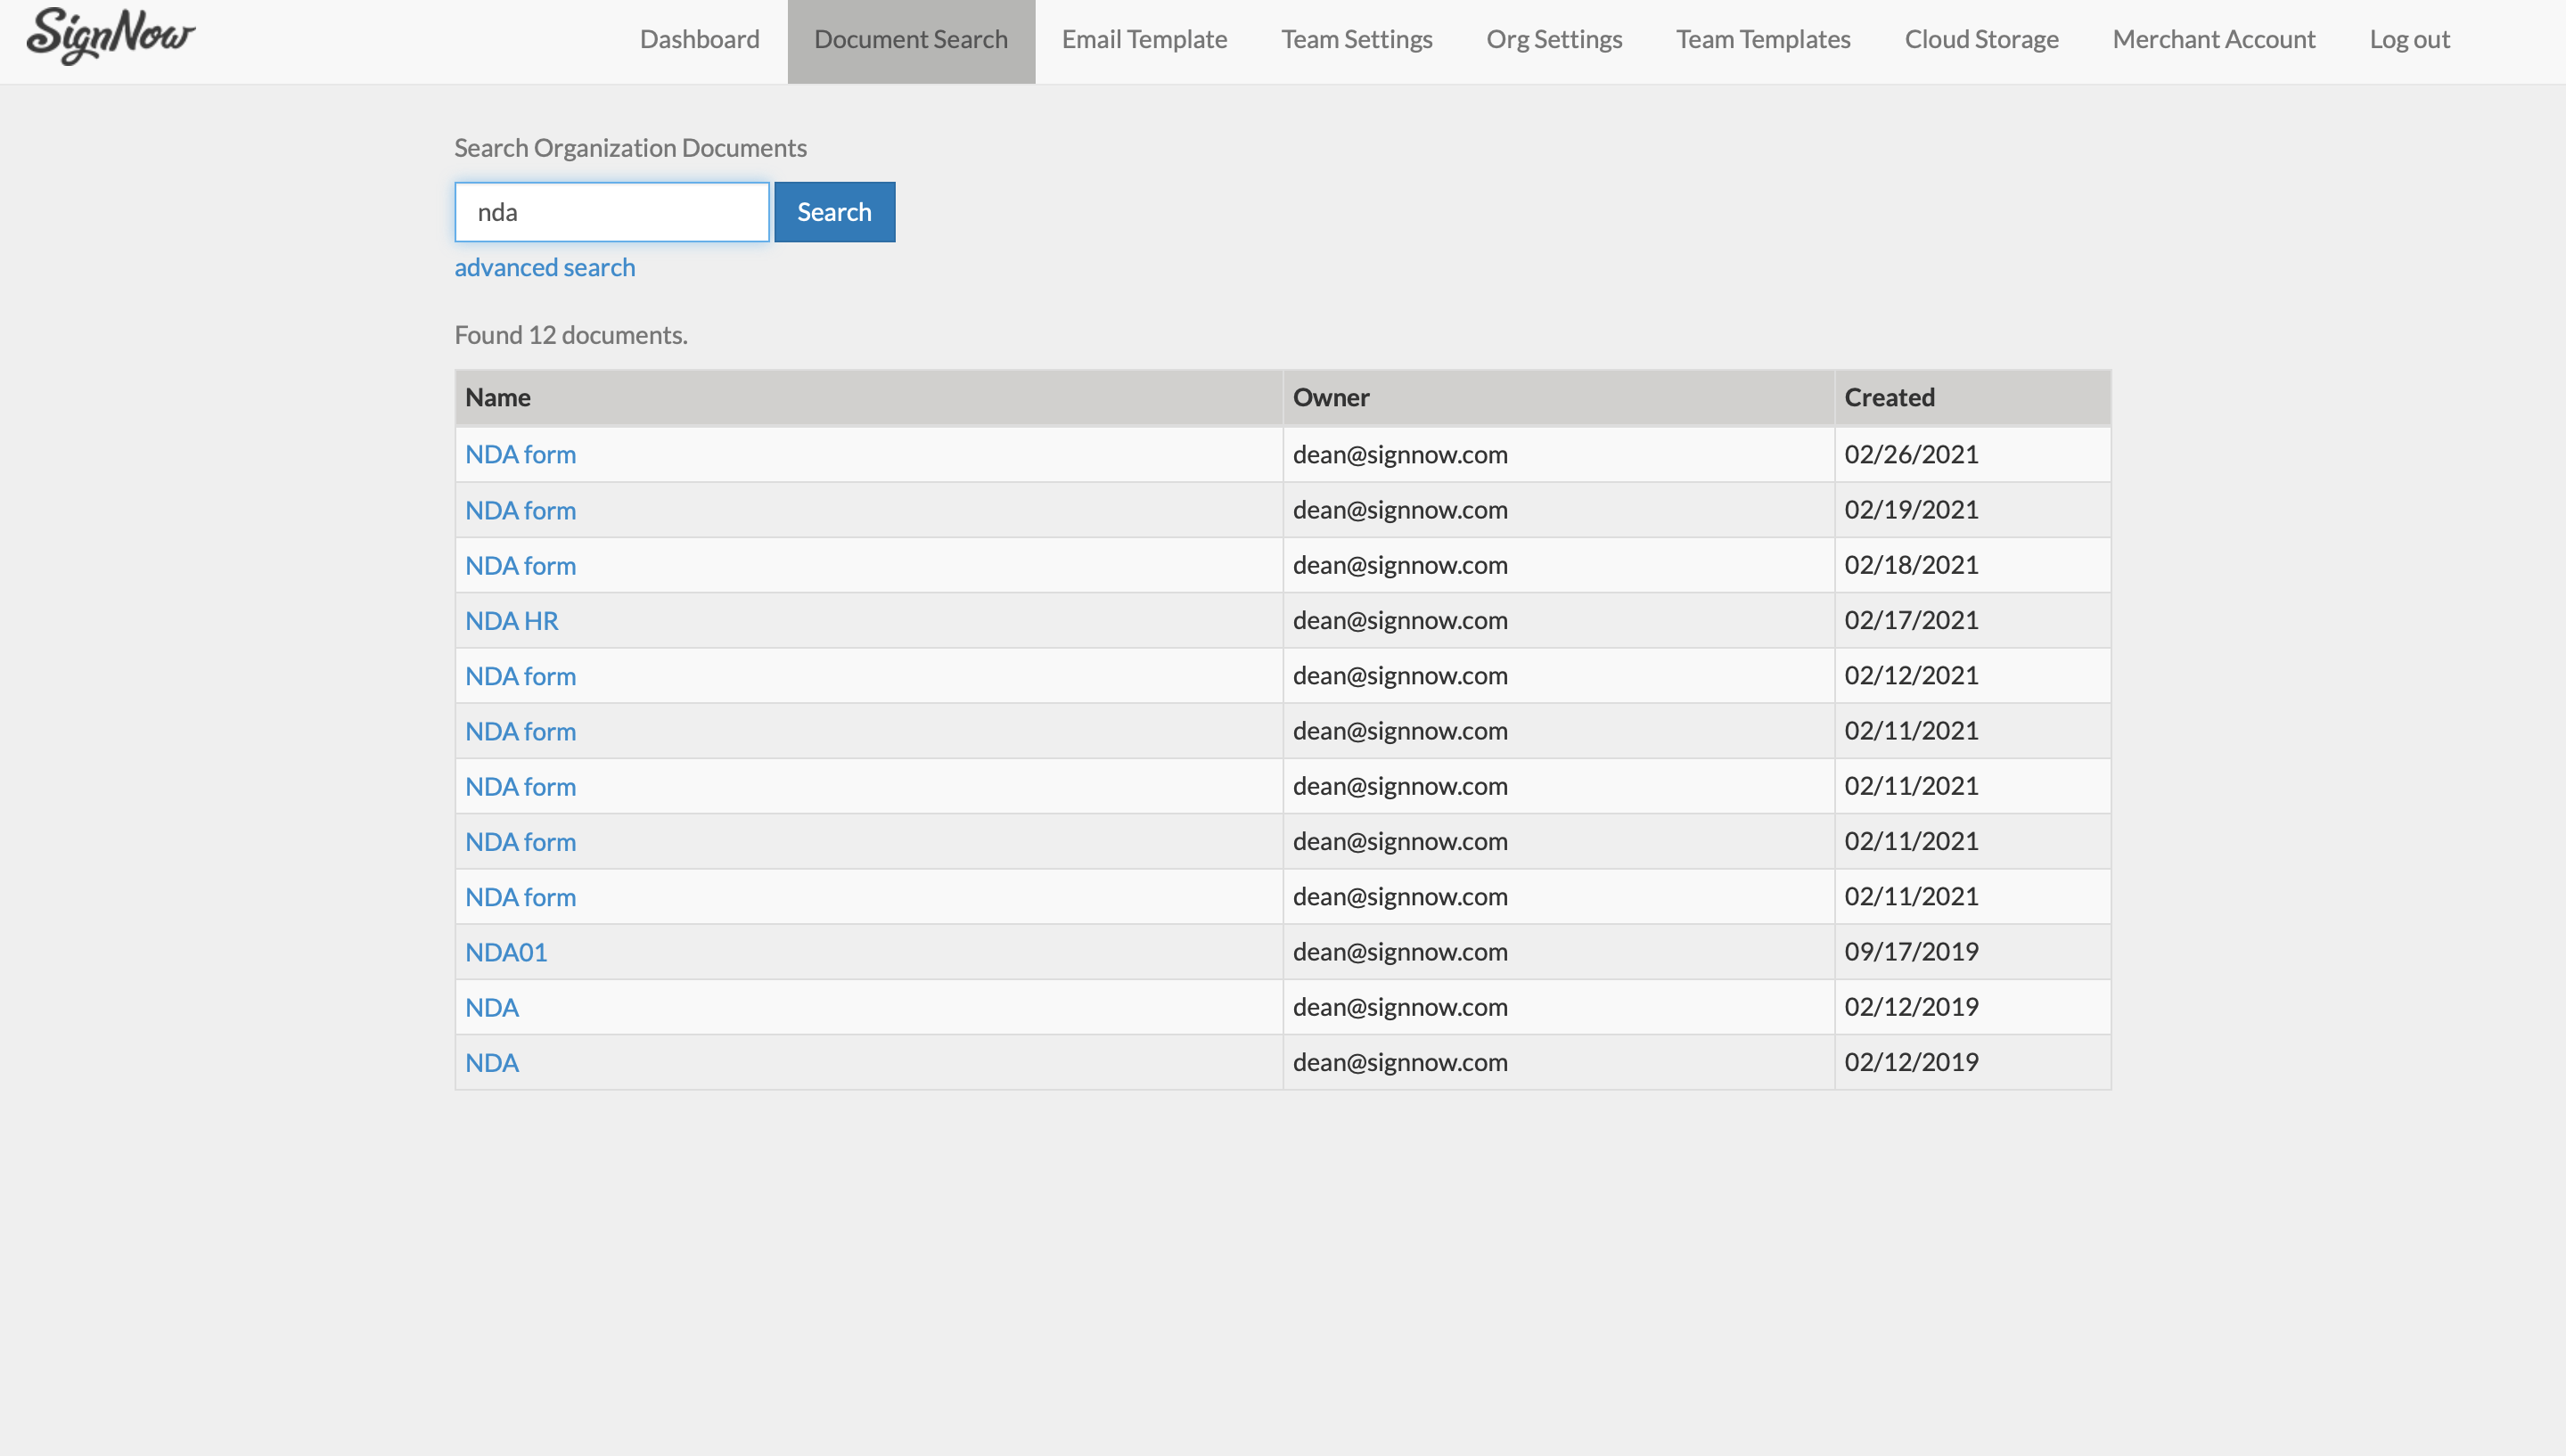
Task: Select Log out menu item
Action: [x=2409, y=39]
